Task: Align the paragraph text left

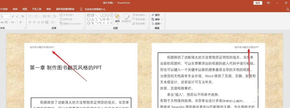Action: tap(30, 22)
